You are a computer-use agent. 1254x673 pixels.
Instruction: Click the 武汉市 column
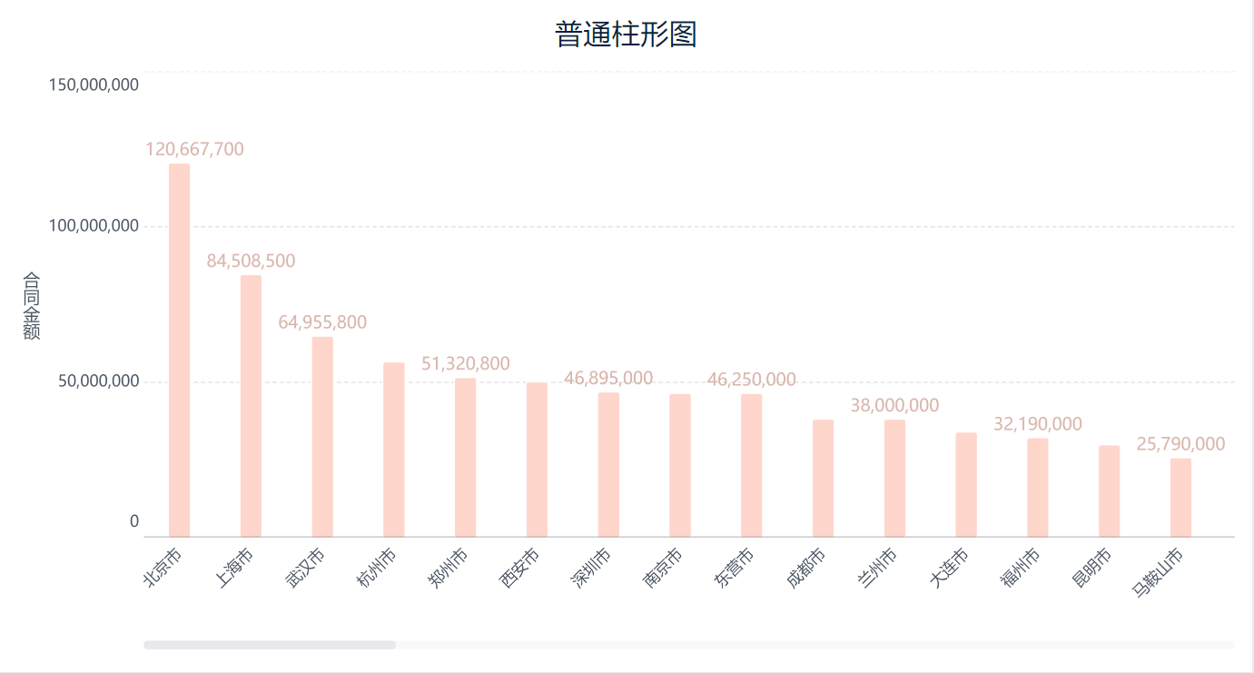pos(322,436)
